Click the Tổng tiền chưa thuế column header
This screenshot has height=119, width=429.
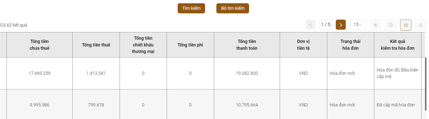(39, 45)
